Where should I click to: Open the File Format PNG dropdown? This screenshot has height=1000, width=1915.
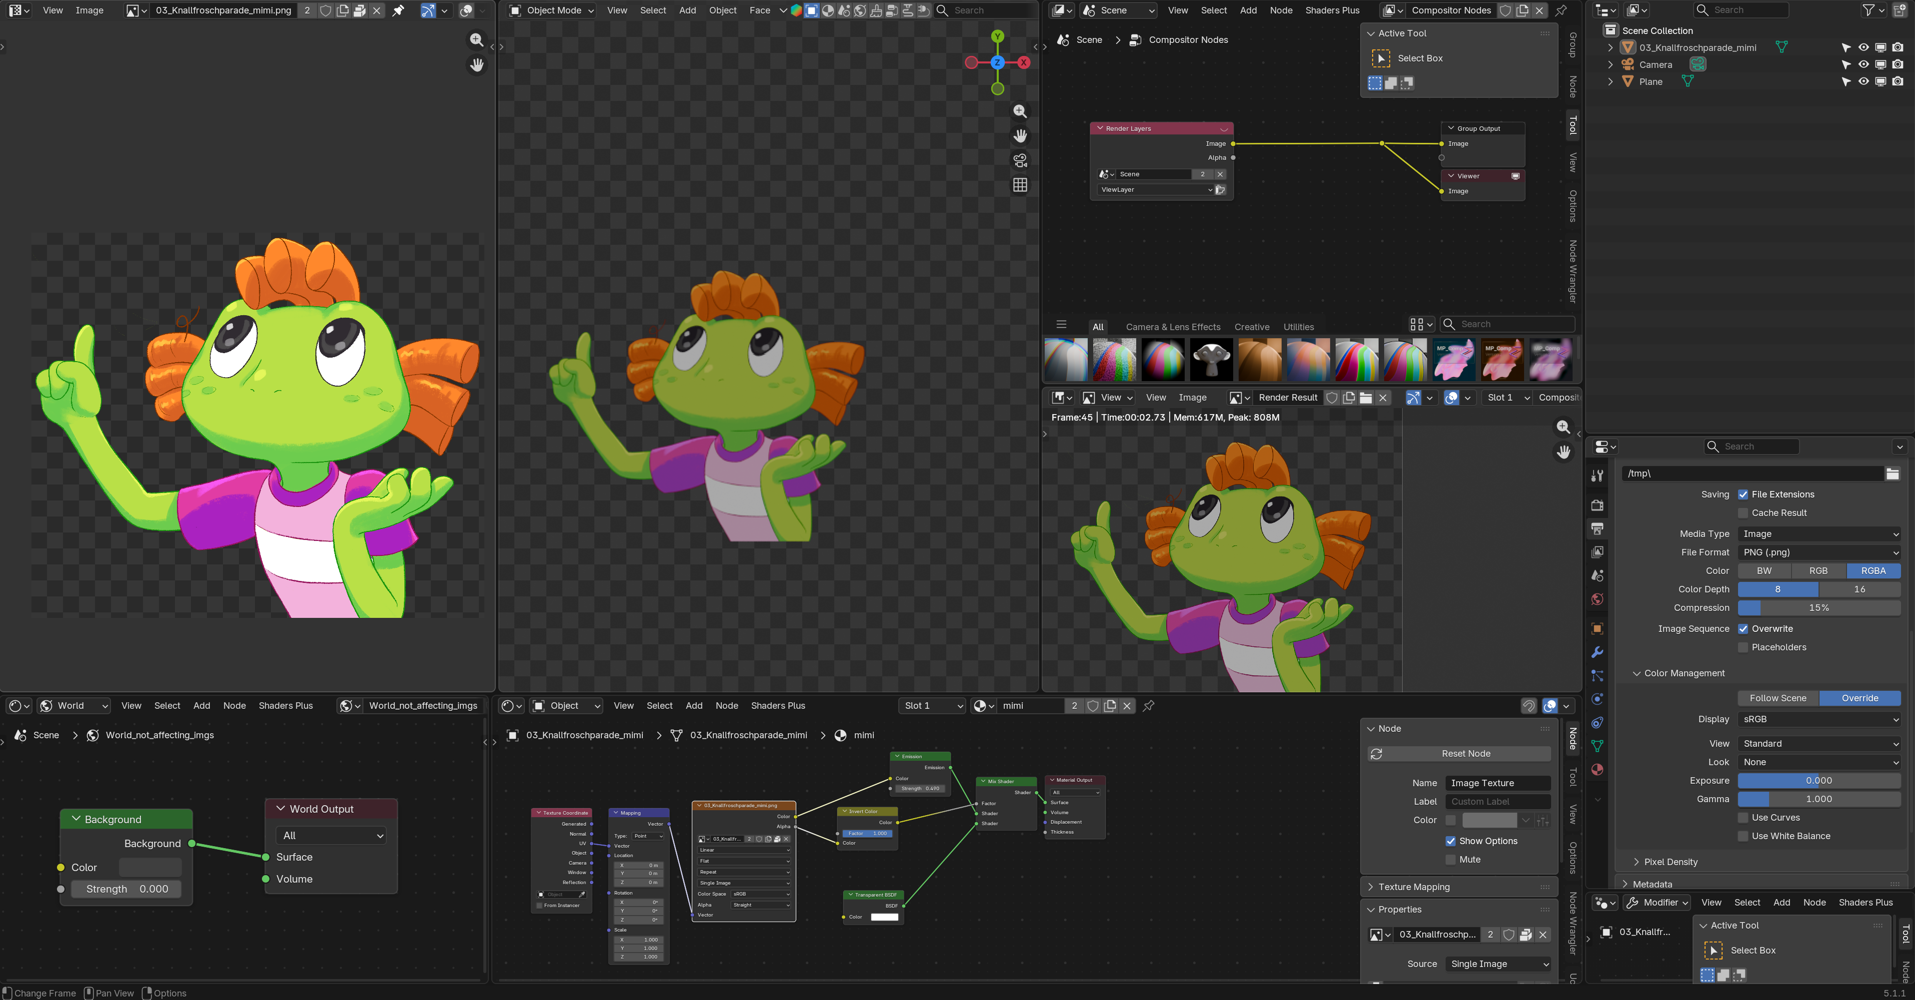tap(1819, 552)
